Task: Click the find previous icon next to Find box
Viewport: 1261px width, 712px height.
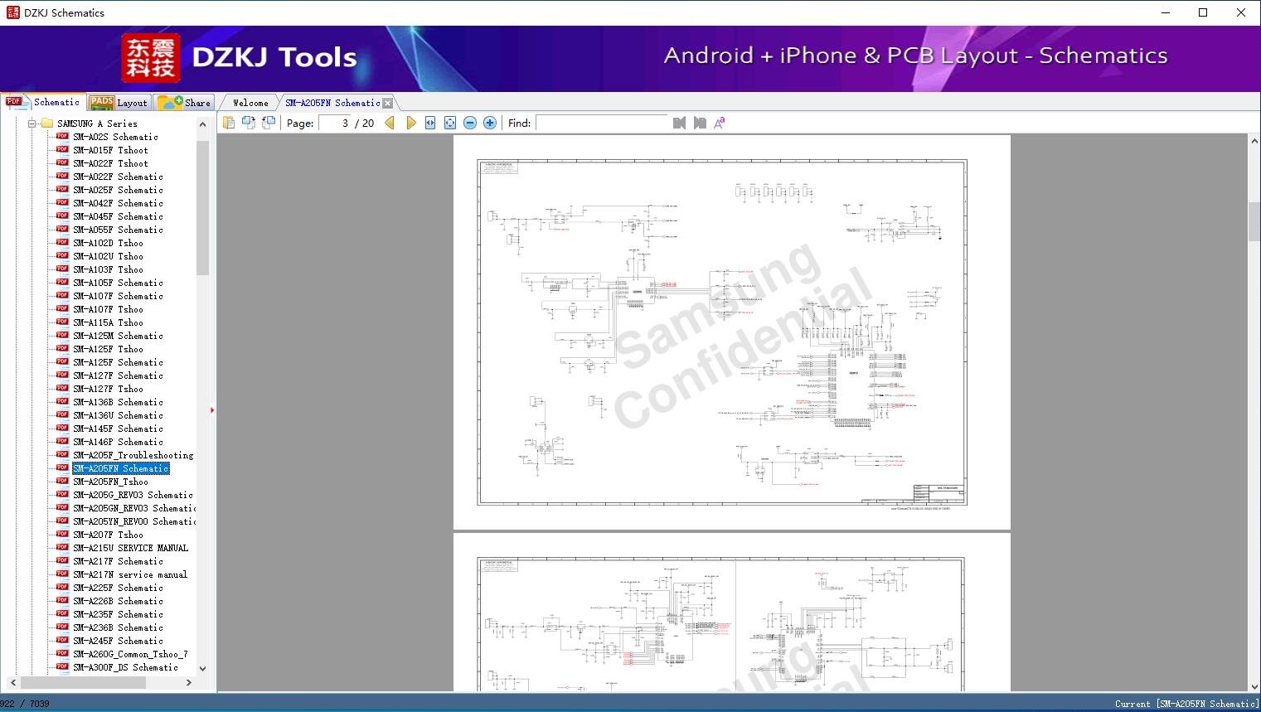Action: pyautogui.click(x=680, y=123)
